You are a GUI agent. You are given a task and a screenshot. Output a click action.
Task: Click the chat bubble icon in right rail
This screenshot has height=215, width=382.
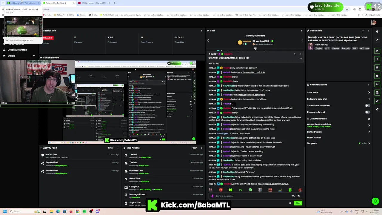tap(377, 76)
